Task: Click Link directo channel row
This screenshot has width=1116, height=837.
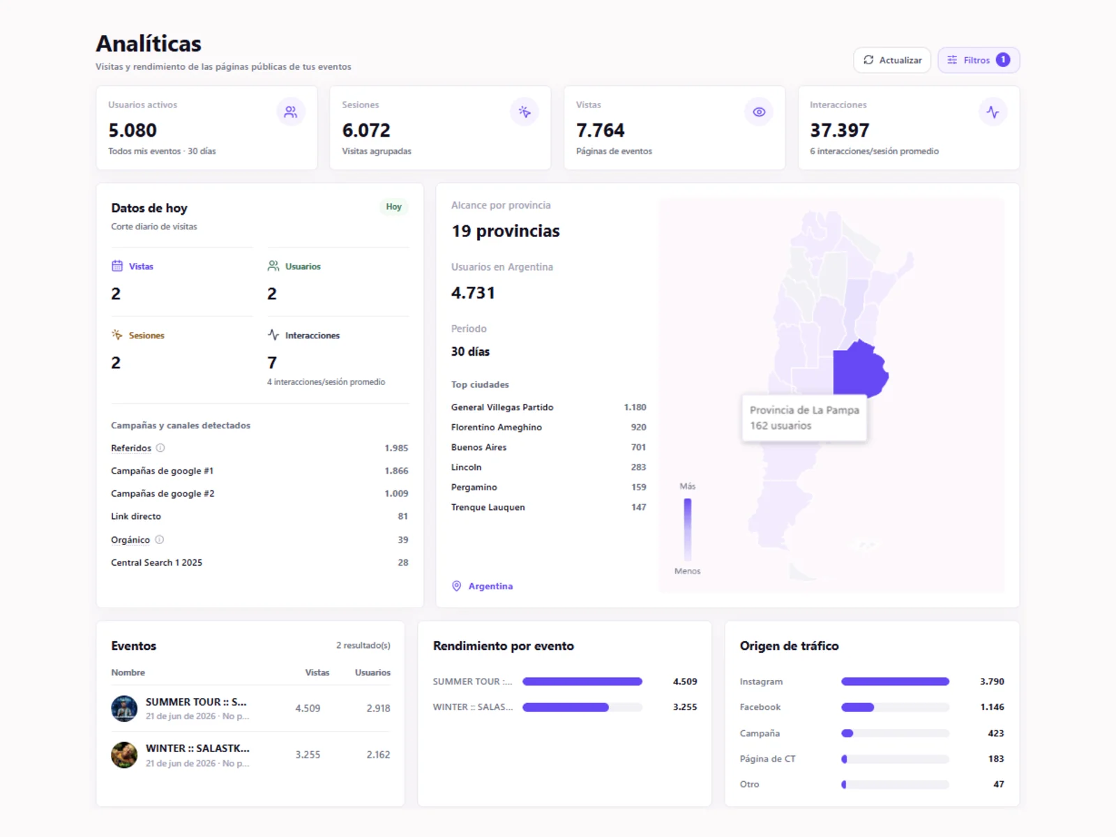Action: click(259, 516)
